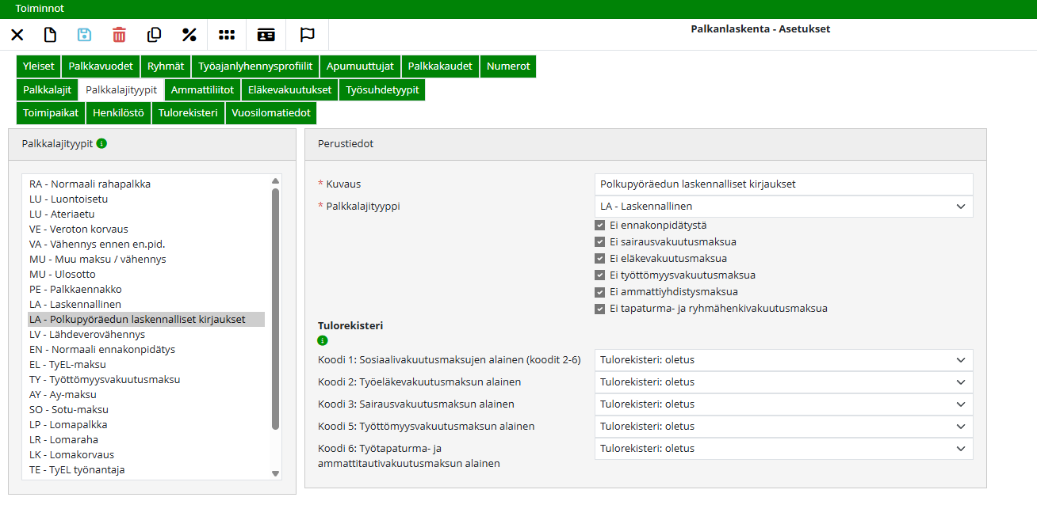1037x520 pixels.
Task: Click the Kuvaus text field
Action: tap(783, 184)
